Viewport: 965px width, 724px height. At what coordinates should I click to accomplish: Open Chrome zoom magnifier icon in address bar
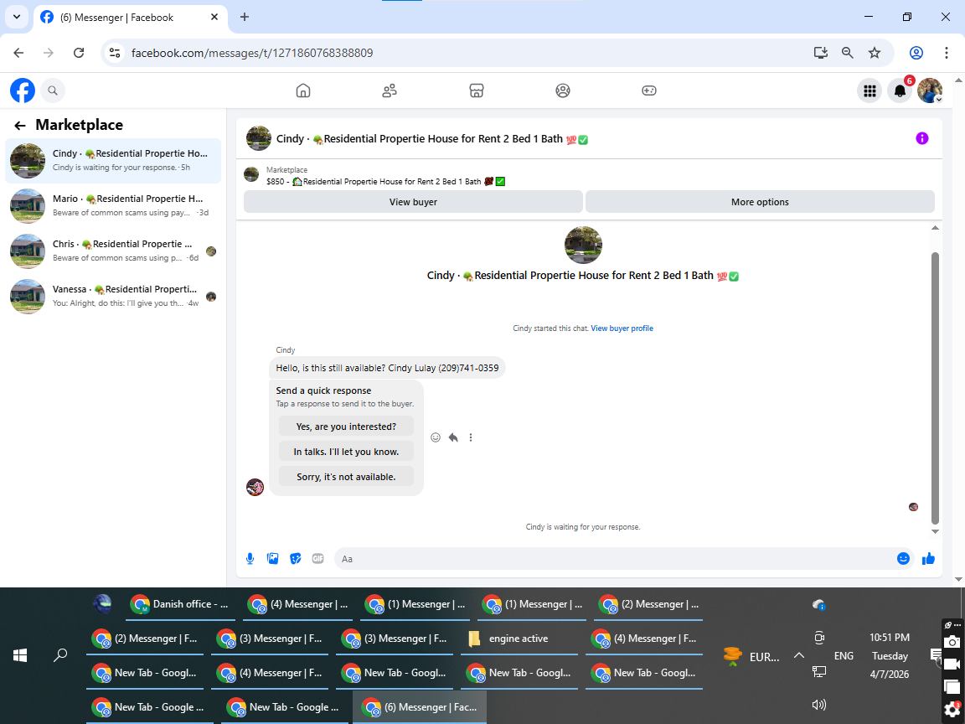(x=848, y=53)
